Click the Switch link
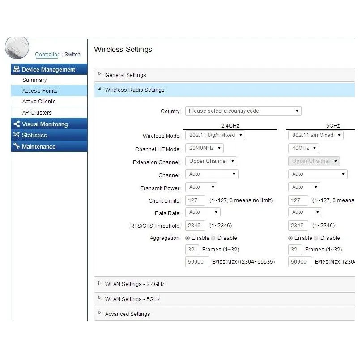 point(72,55)
